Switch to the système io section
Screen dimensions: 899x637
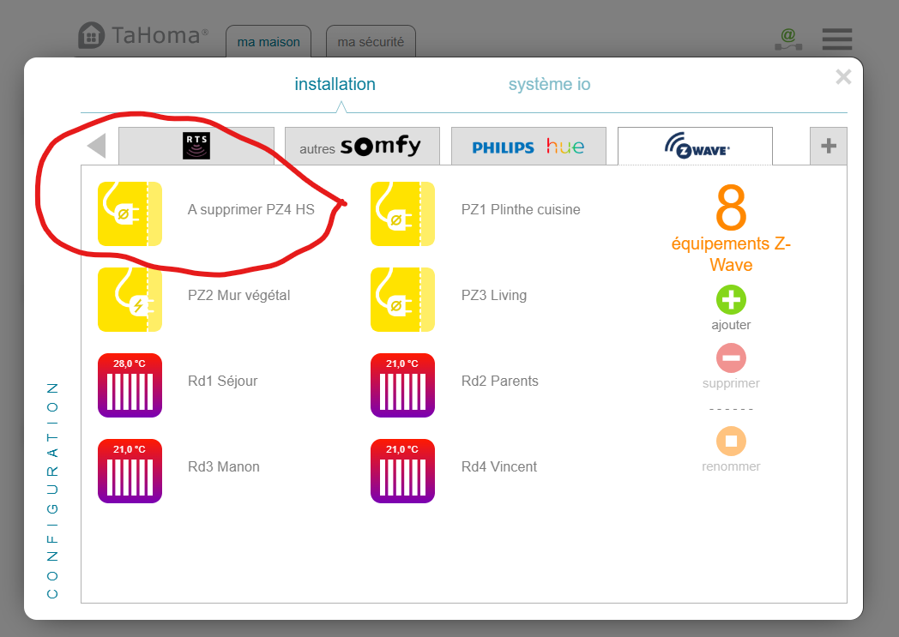(x=549, y=85)
